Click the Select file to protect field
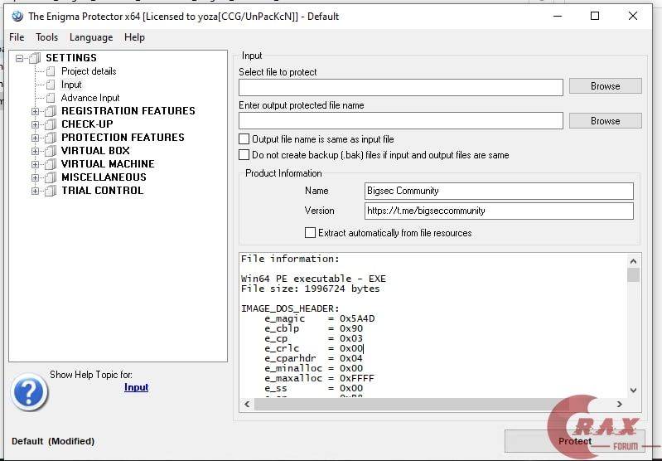The height and width of the screenshot is (461, 662). pyautogui.click(x=401, y=87)
